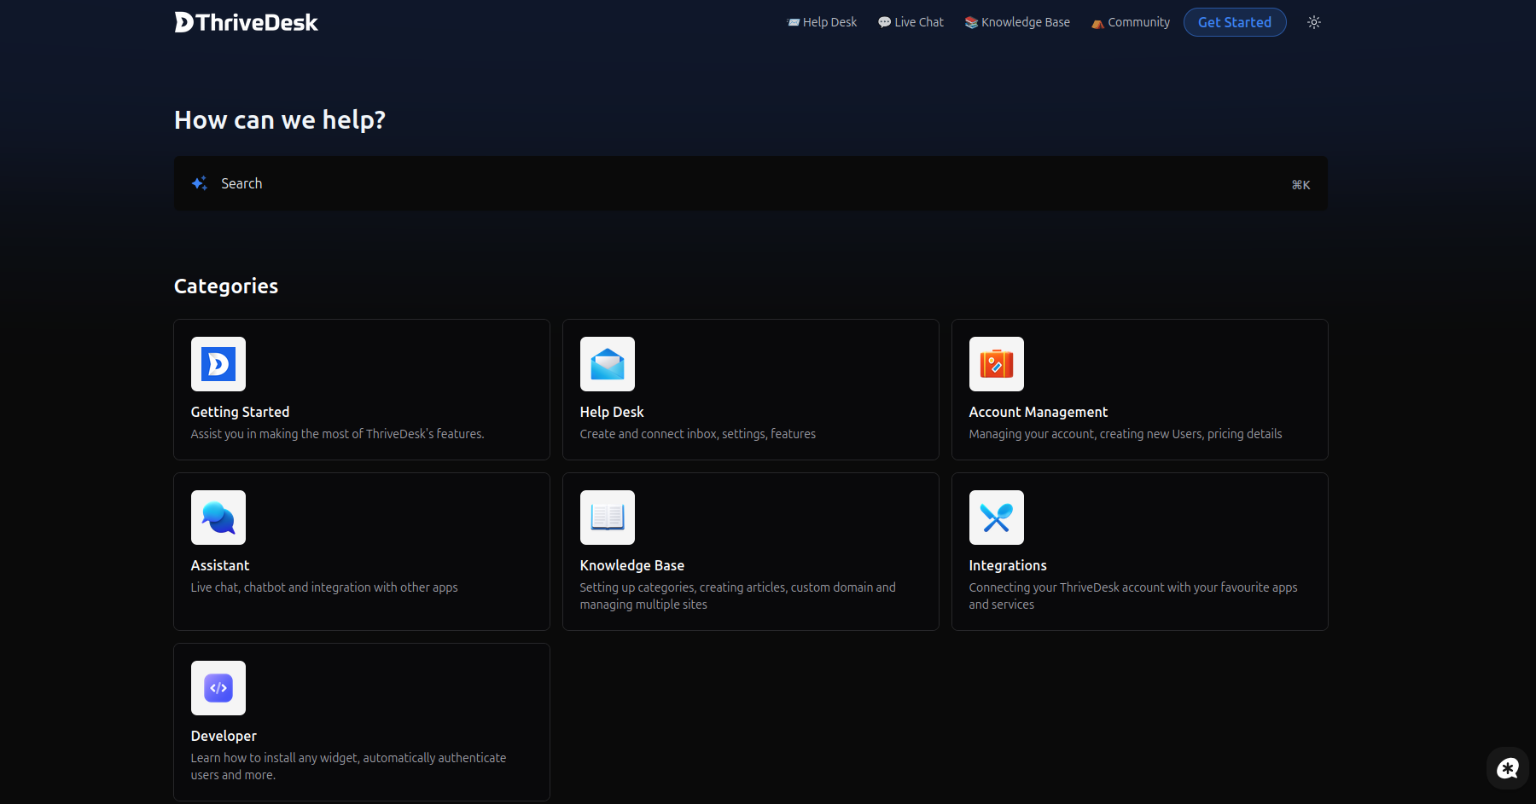Viewport: 1536px width, 804px height.
Task: Click the Integrations category card
Action: 1139,552
